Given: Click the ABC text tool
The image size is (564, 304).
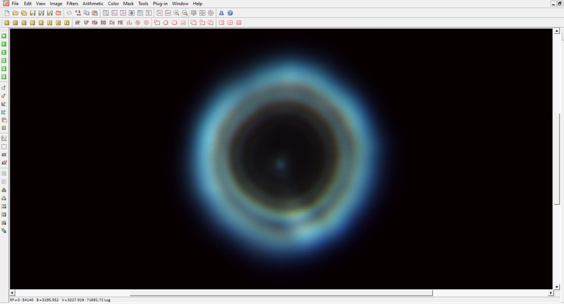Looking at the screenshot, I should point(4,155).
